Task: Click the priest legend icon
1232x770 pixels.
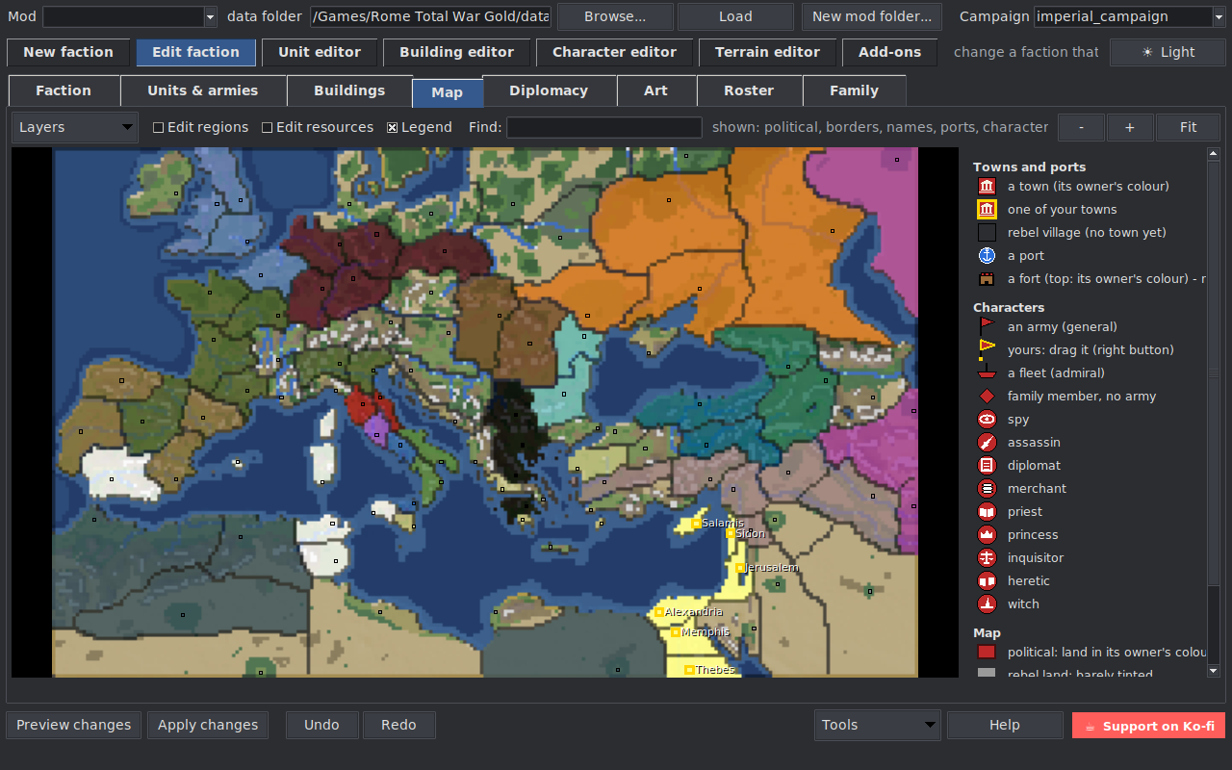Action: pyautogui.click(x=987, y=512)
